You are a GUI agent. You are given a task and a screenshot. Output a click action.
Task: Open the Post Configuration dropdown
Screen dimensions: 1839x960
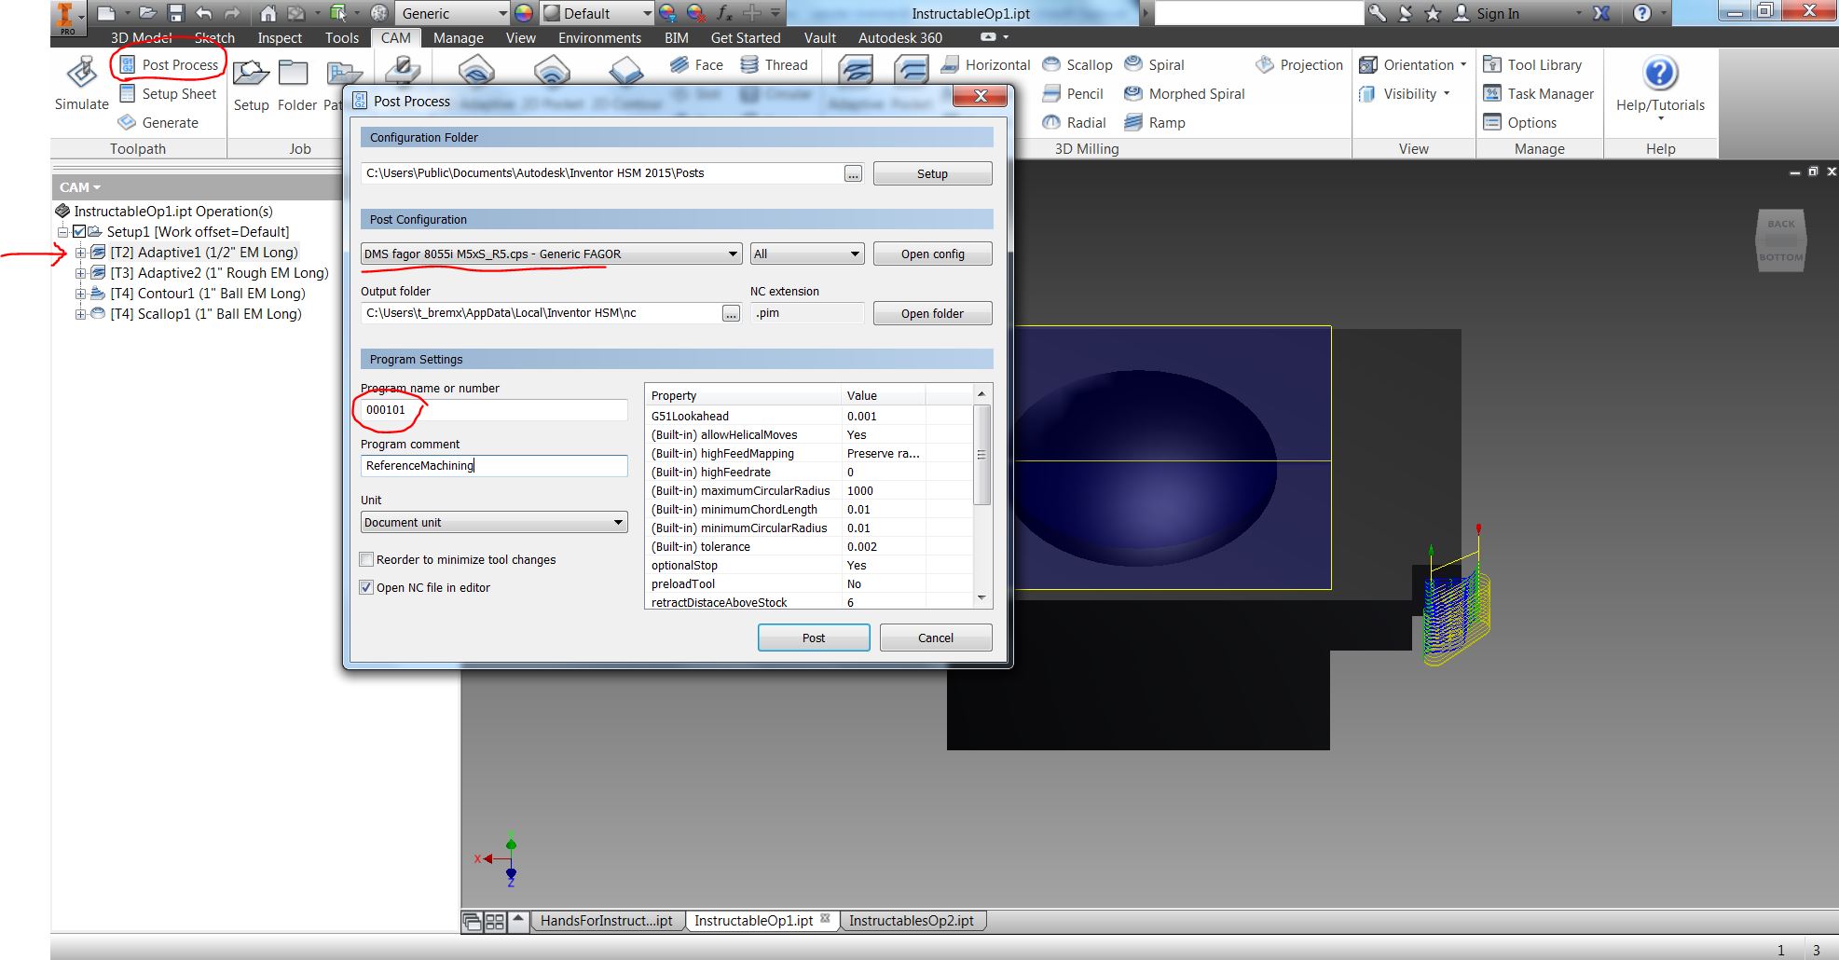coord(551,254)
